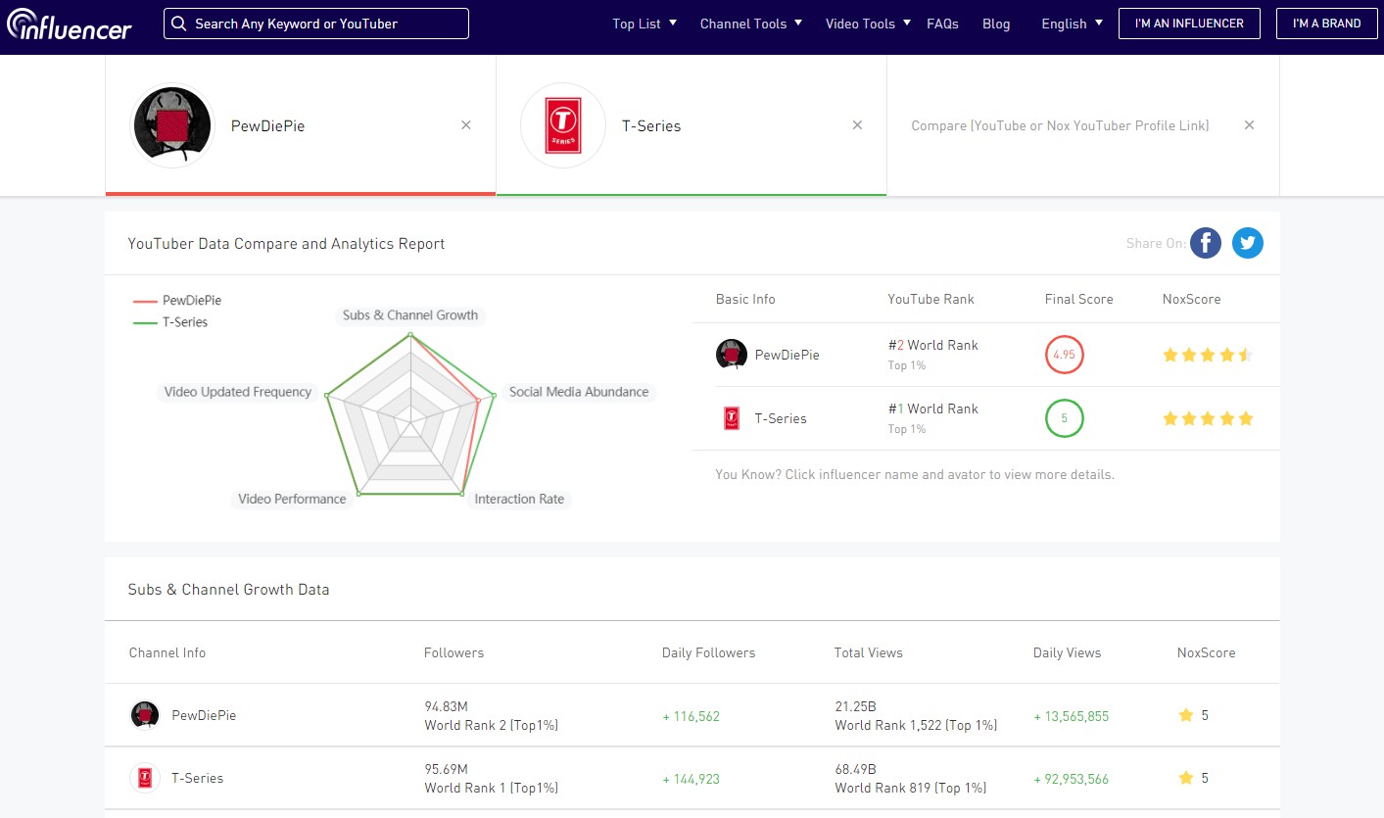1384x818 pixels.
Task: Click the I'M A BRAND button
Action: (1326, 24)
